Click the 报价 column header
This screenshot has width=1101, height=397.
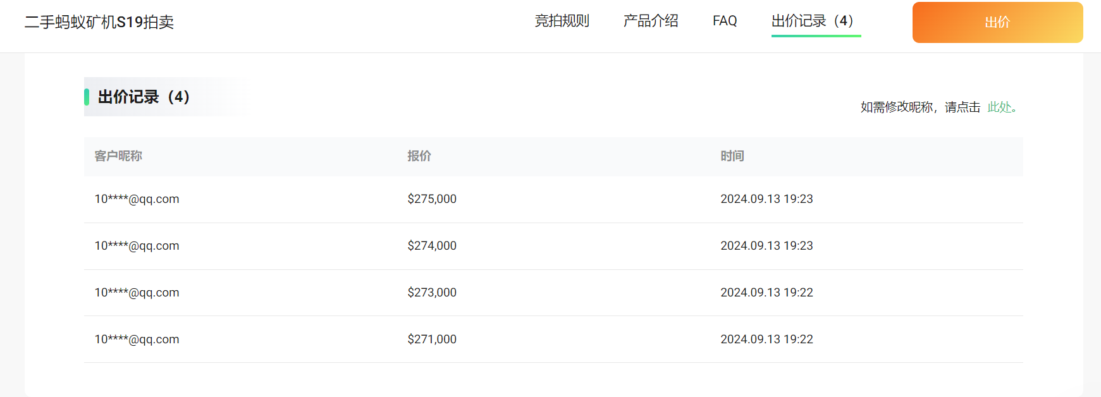pyautogui.click(x=419, y=156)
